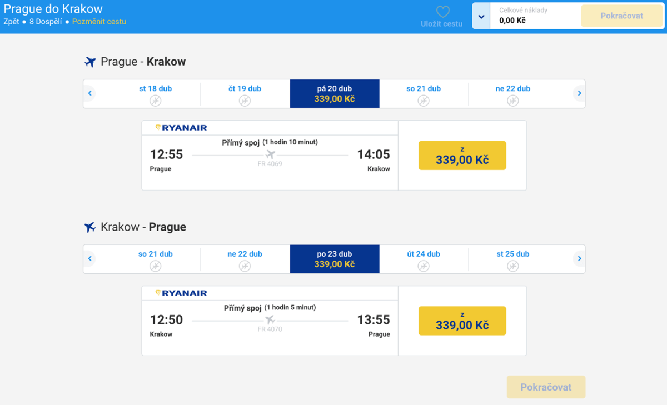The width and height of the screenshot is (667, 405).
Task: Show earlier outbound dates with left arrow
Action: [90, 93]
